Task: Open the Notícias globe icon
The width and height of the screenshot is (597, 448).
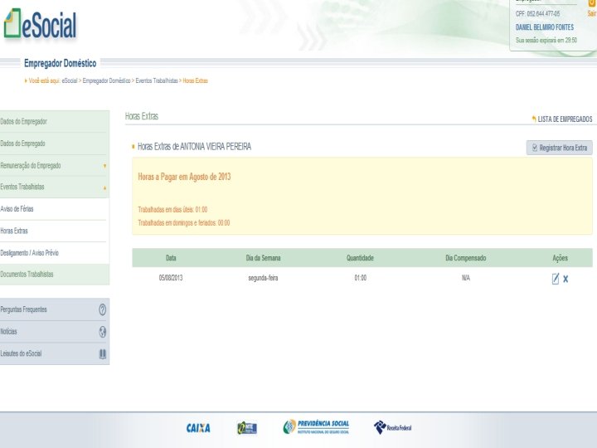Action: tap(103, 332)
